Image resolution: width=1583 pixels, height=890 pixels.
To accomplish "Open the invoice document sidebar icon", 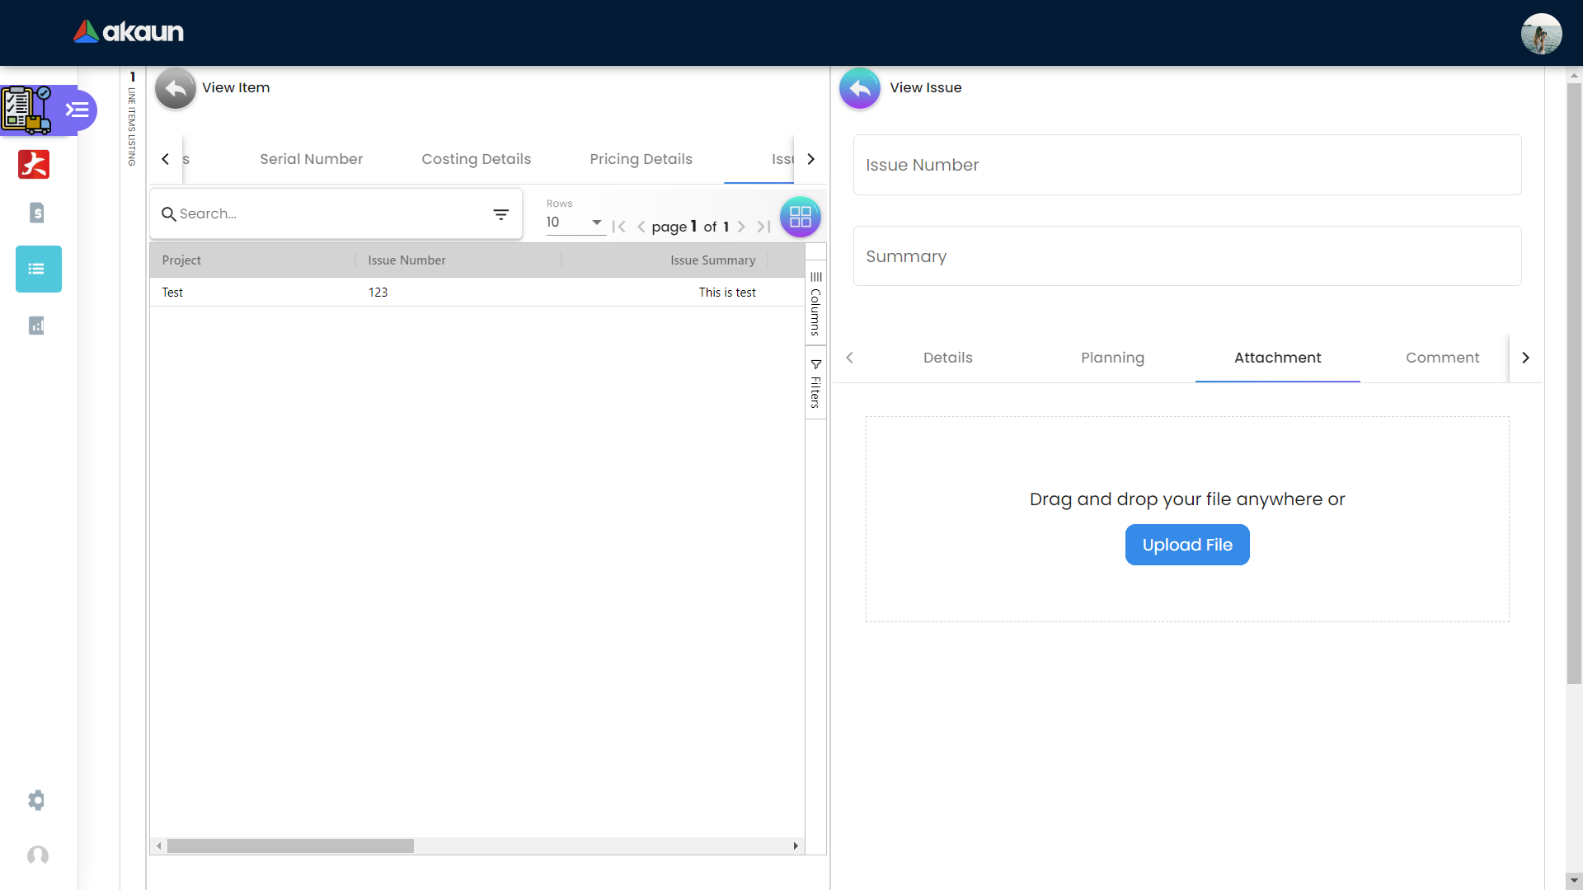I will [36, 213].
